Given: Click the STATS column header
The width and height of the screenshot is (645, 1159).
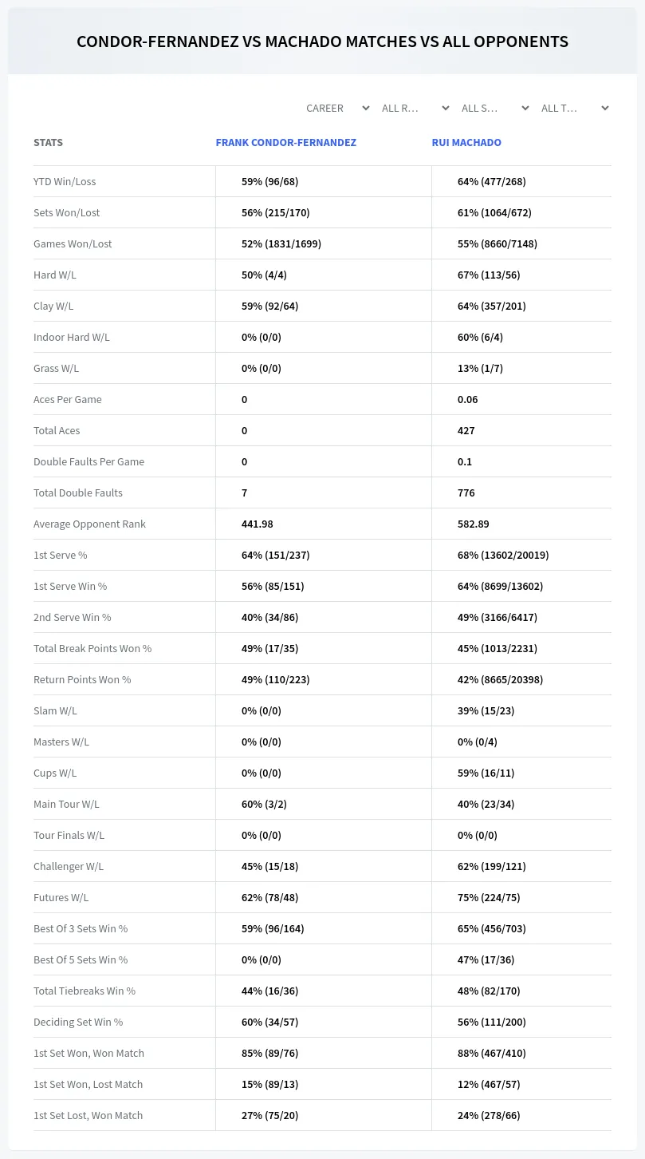Looking at the screenshot, I should pos(48,142).
